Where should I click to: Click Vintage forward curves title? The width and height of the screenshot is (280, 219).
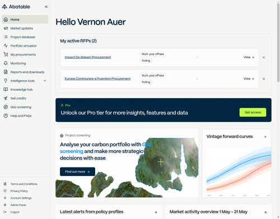[230, 137]
